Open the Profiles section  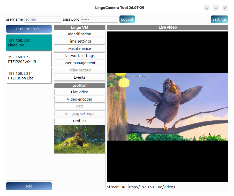click(x=80, y=121)
